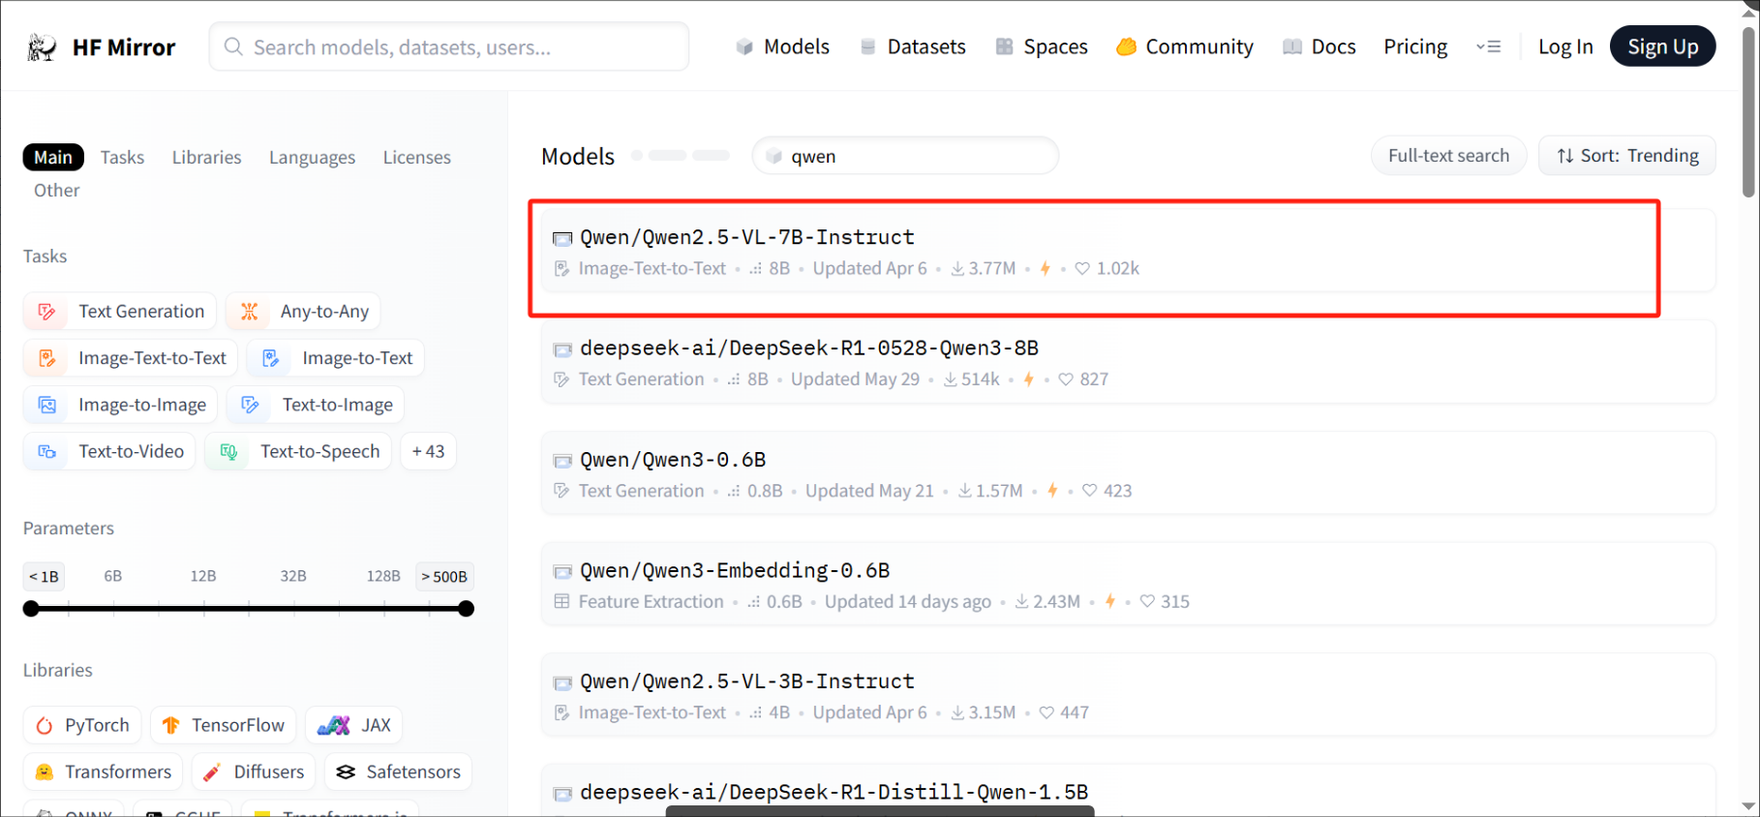The image size is (1760, 817).
Task: Click the Text-to-Image task icon
Action: 250,405
